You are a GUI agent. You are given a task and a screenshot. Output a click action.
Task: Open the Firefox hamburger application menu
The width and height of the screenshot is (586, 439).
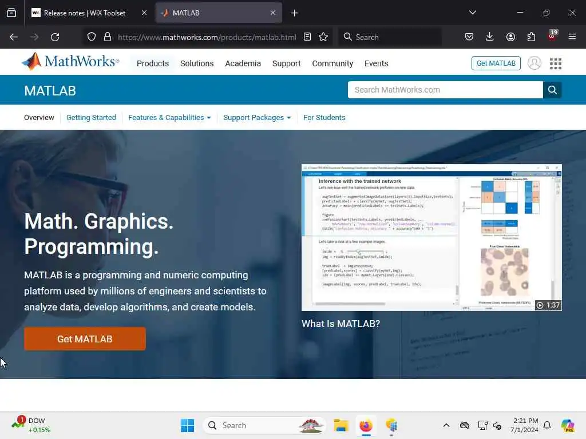point(572,37)
